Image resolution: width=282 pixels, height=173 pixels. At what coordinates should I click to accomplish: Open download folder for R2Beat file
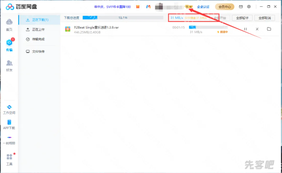coord(269,29)
